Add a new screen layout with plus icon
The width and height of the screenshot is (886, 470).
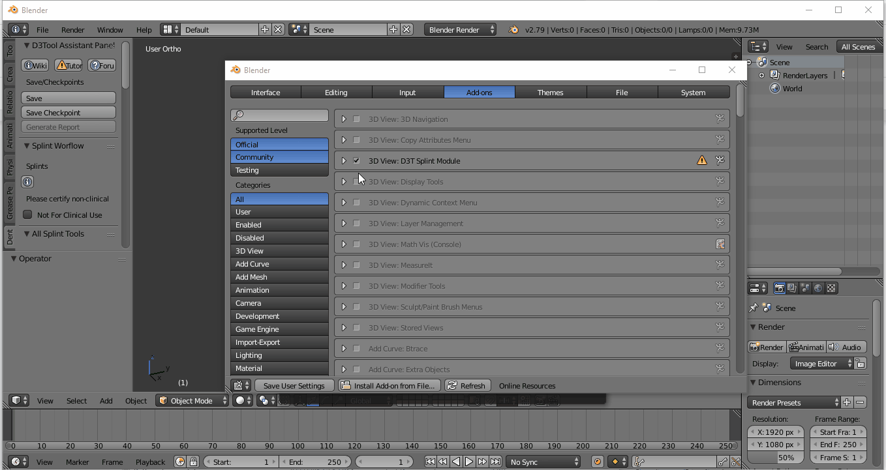pyautogui.click(x=265, y=29)
